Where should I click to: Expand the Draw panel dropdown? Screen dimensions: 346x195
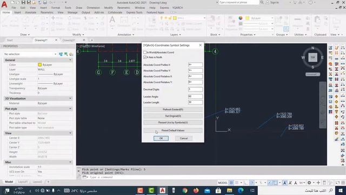(x=25, y=35)
